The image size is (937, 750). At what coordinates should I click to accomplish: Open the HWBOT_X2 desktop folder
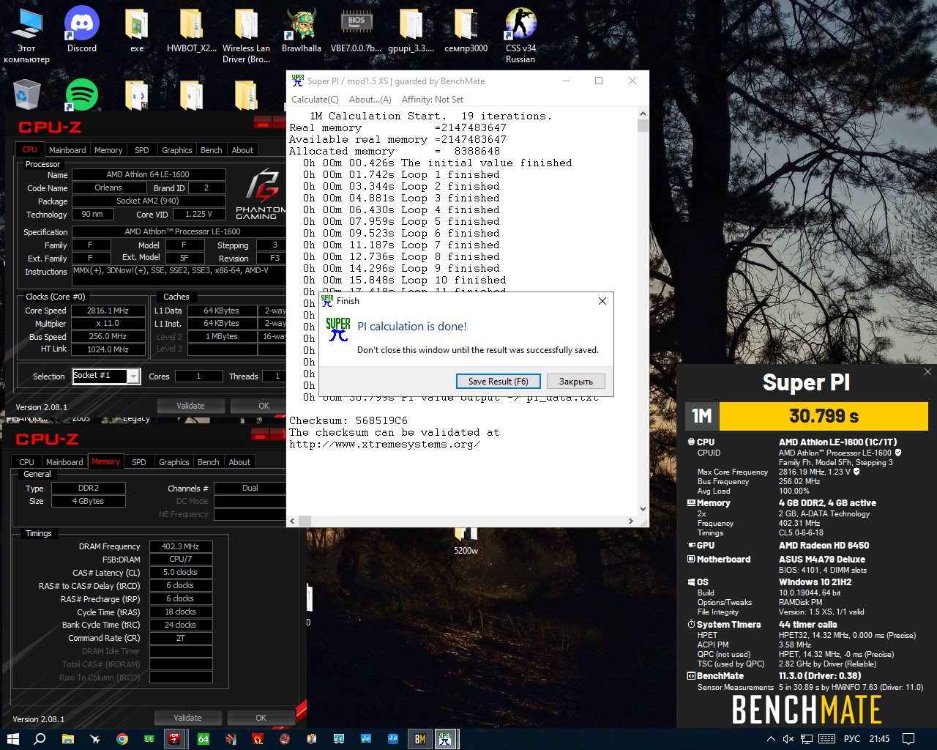[192, 30]
